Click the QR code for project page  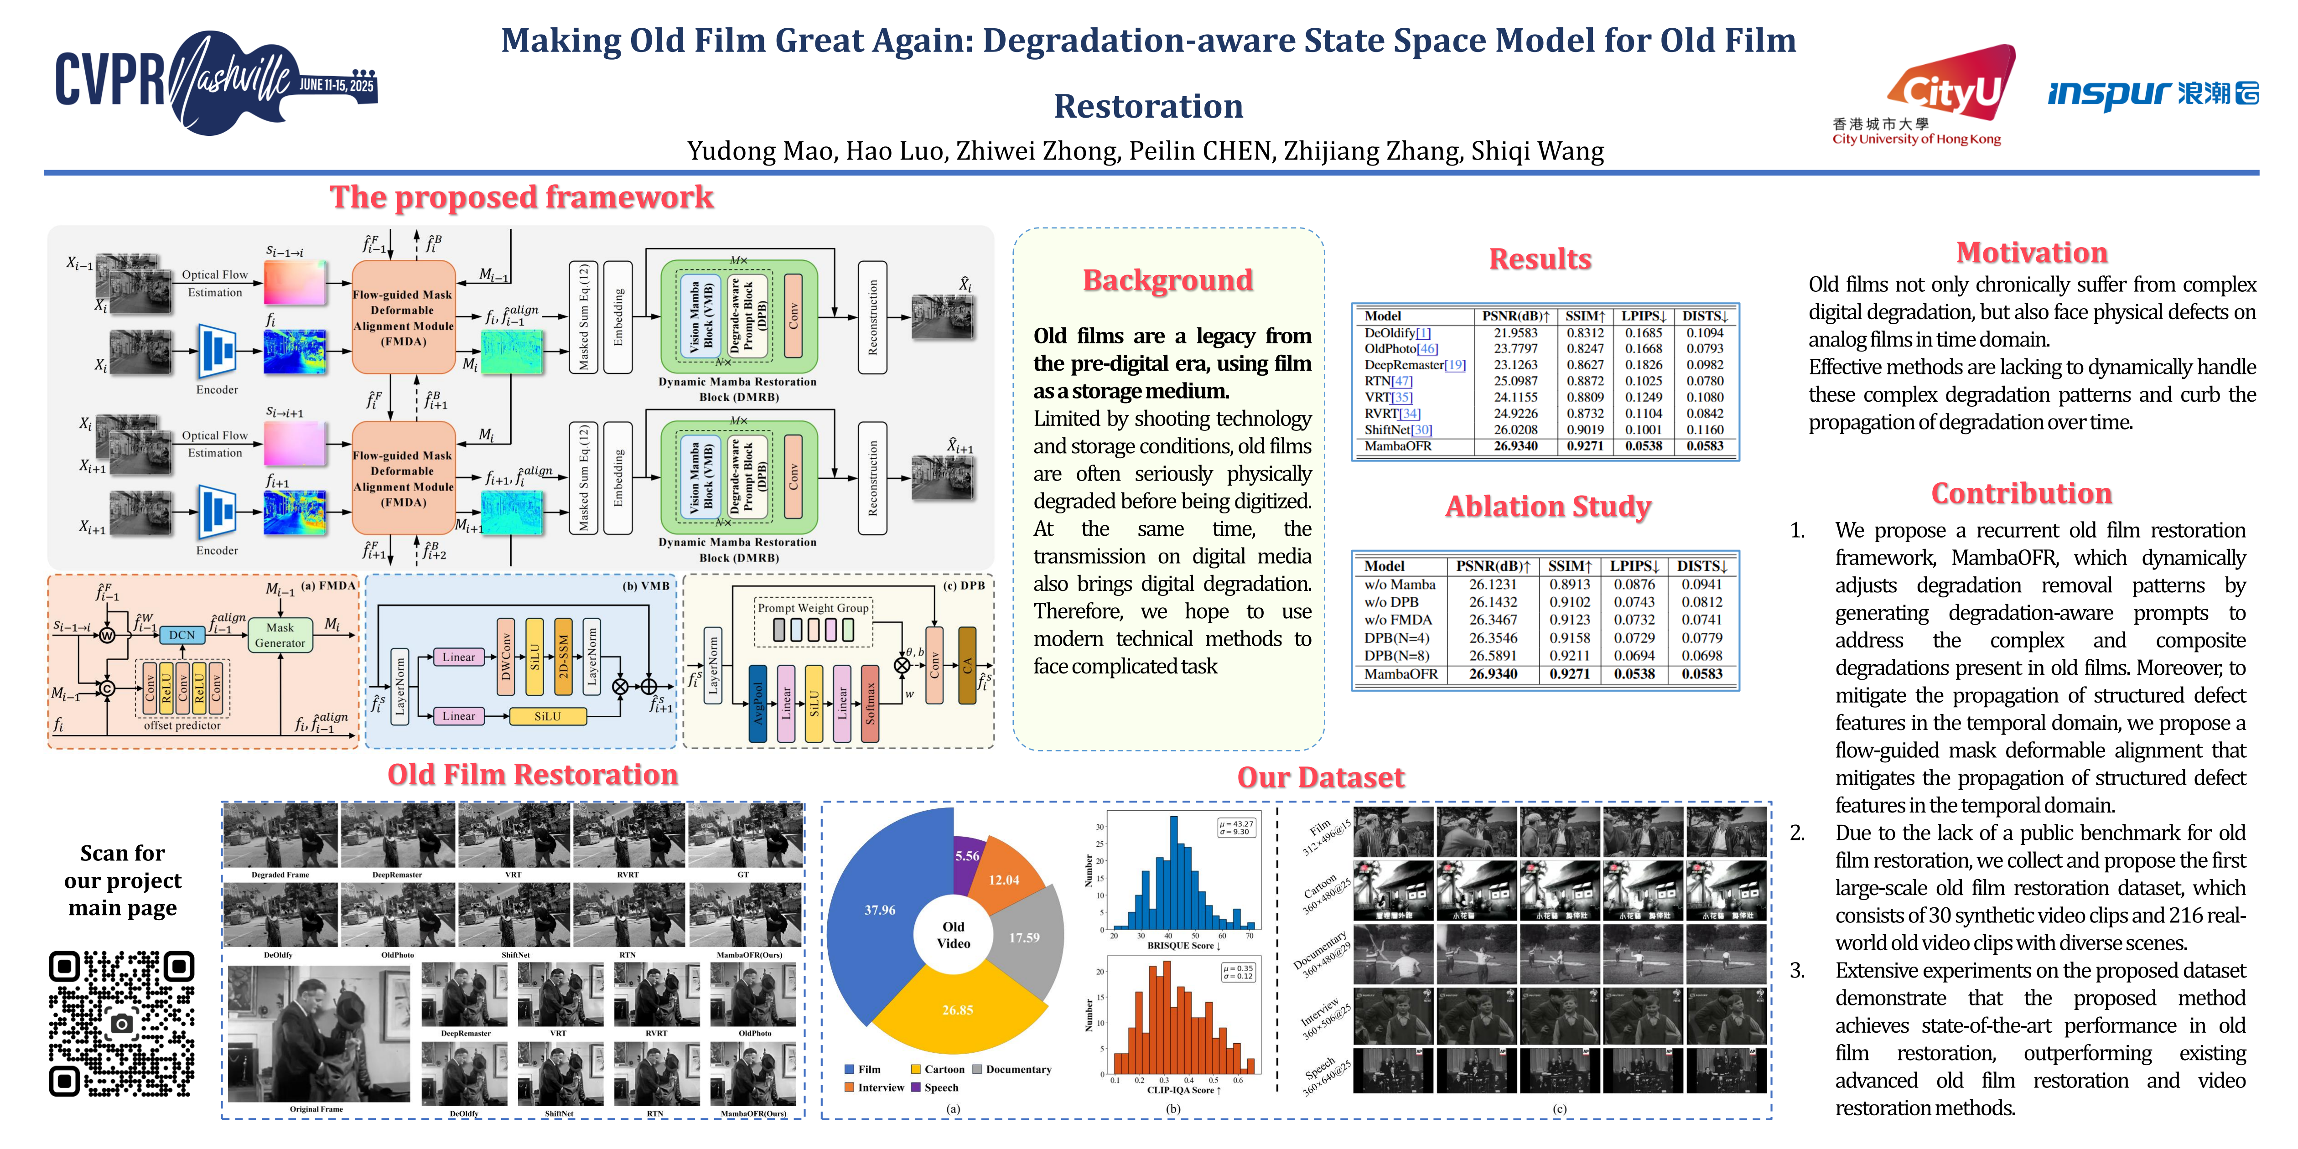pos(121,1023)
